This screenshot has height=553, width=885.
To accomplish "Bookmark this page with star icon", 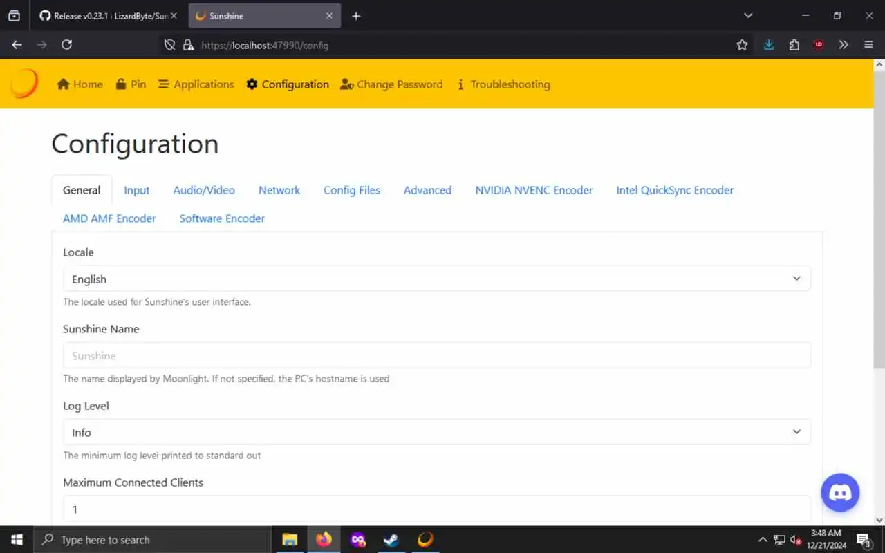I will click(x=742, y=45).
